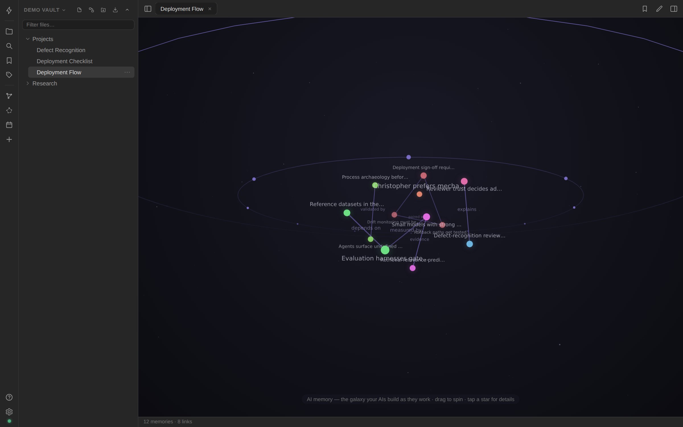Click the new canvas/diagram icon
This screenshot has height=427, width=683.
[x=91, y=10]
